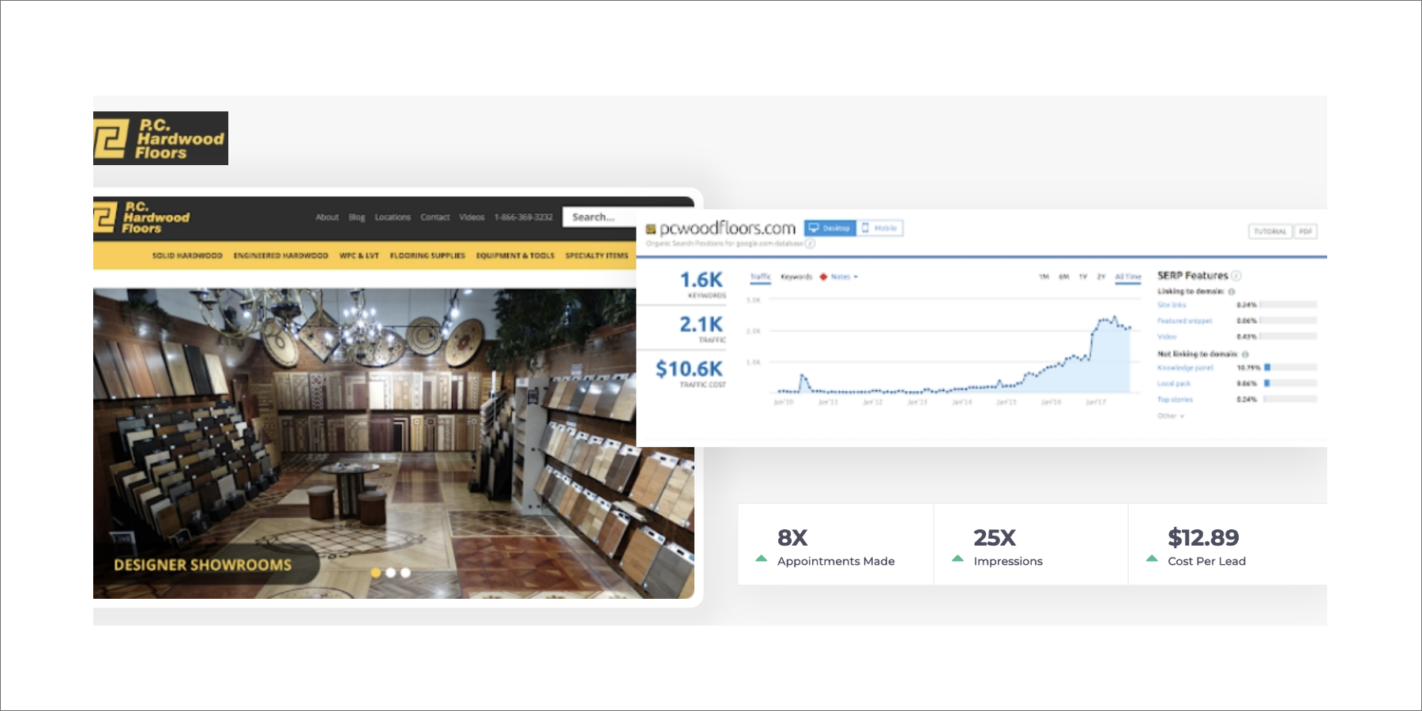
Task: Open the Notes dropdown in the chart
Action: (844, 276)
